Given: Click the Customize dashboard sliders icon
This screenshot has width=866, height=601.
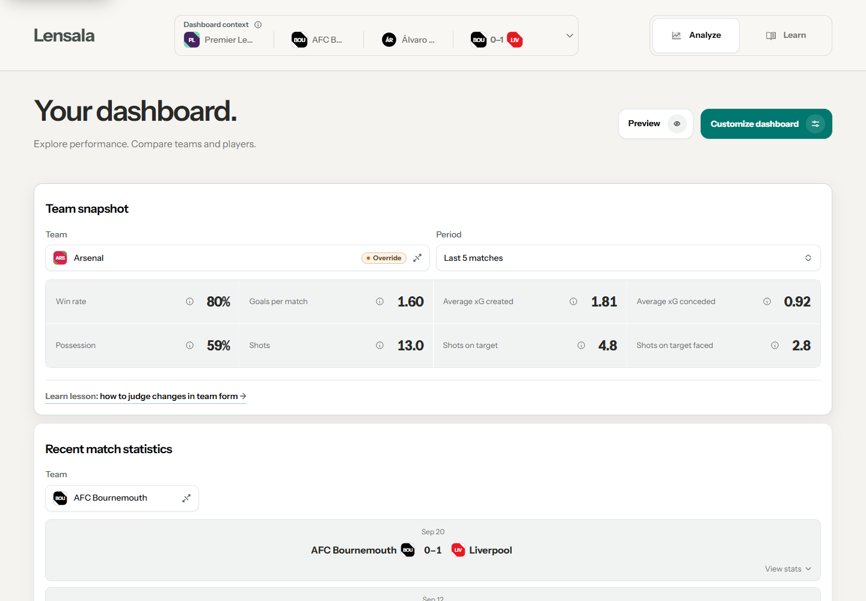Looking at the screenshot, I should tap(815, 124).
